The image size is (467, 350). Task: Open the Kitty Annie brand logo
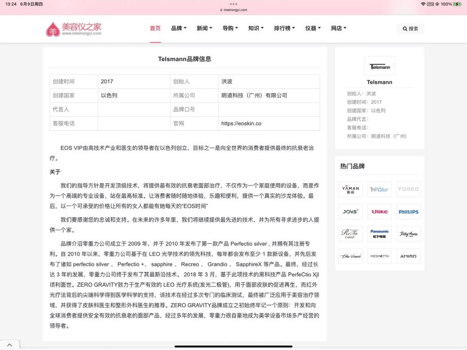click(409, 234)
